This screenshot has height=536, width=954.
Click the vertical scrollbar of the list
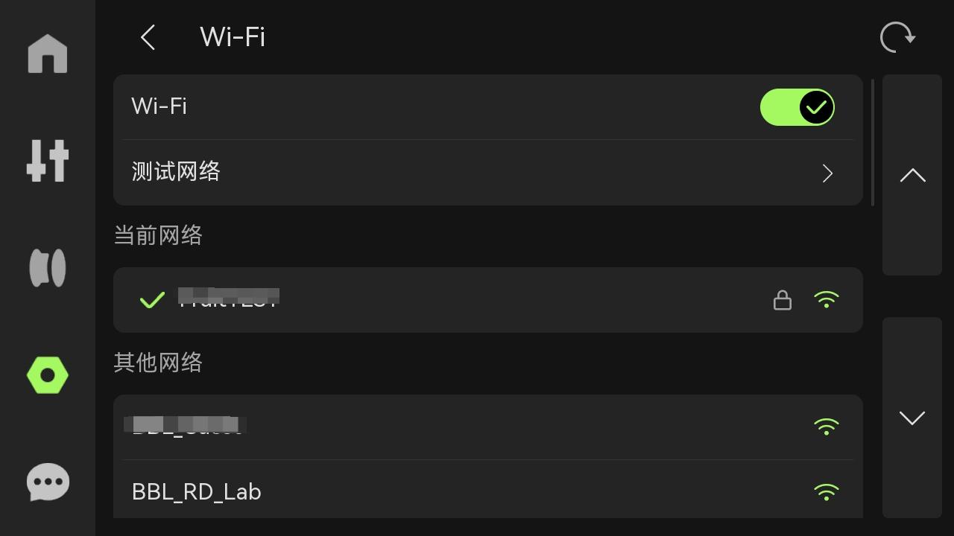point(873,141)
